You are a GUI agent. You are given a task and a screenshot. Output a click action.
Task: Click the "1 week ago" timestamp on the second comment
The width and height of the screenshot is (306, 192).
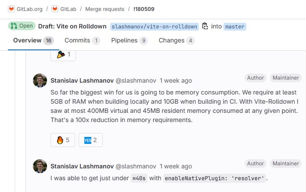coord(176,166)
